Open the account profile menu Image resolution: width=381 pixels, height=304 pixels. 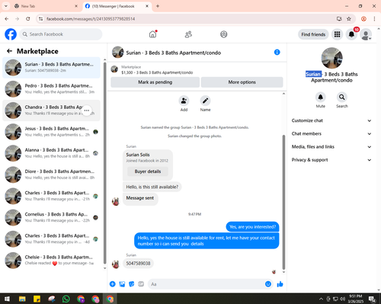[366, 34]
